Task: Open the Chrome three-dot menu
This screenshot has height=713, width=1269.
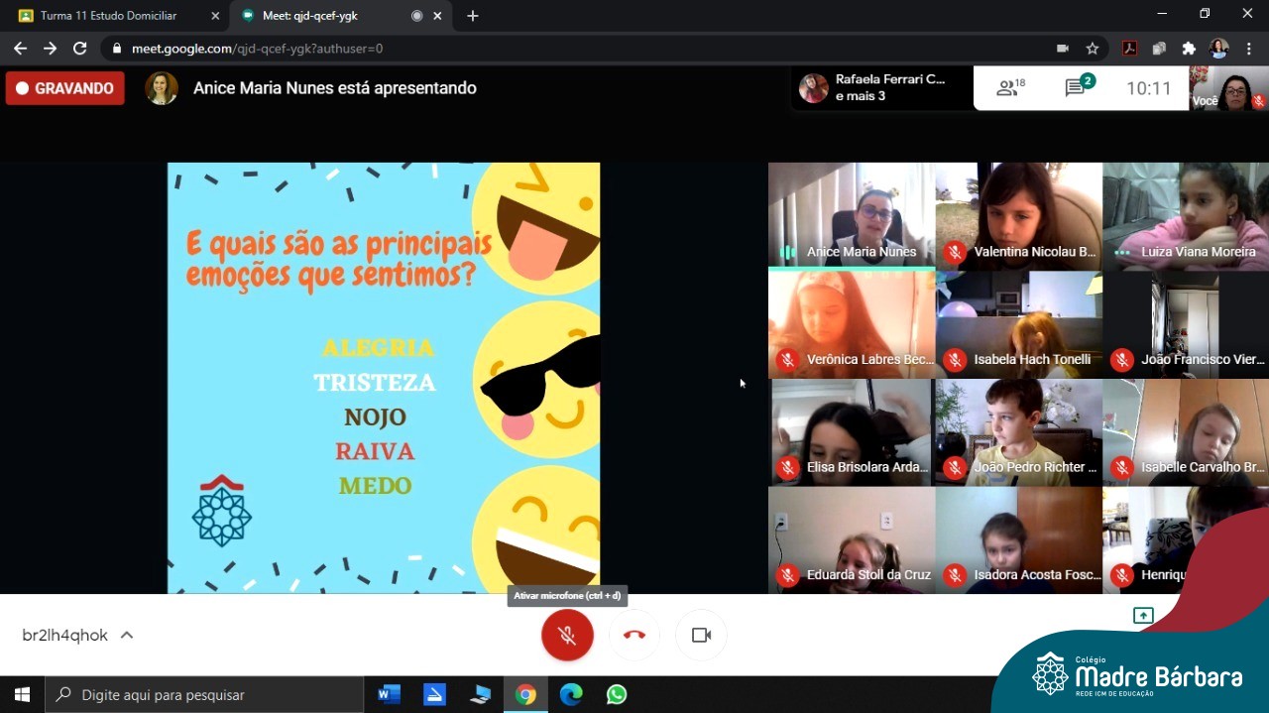Action: click(1248, 49)
